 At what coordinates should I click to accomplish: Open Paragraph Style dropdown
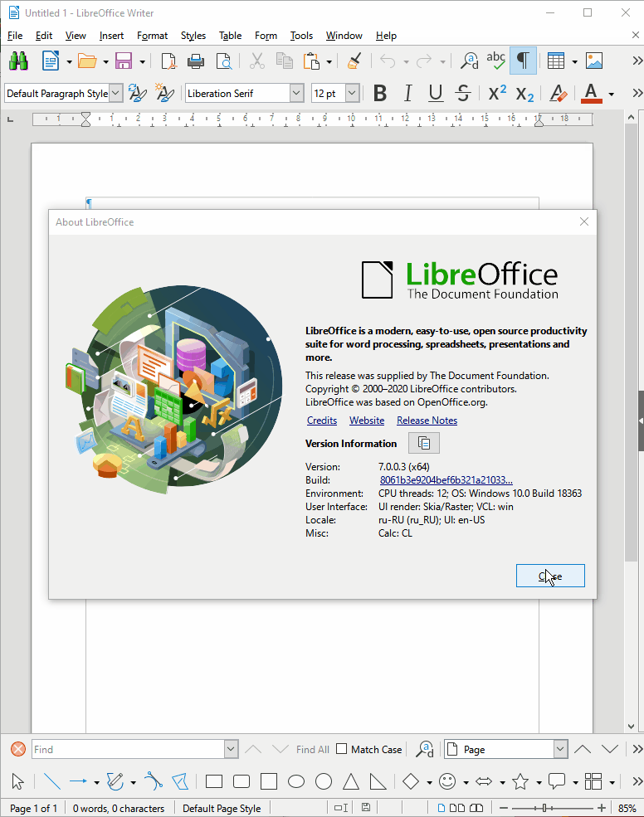tap(116, 93)
